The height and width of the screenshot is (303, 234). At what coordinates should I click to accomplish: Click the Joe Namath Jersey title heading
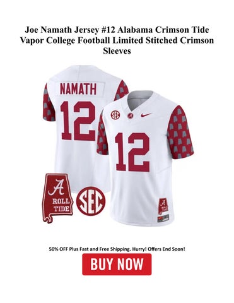[117, 40]
